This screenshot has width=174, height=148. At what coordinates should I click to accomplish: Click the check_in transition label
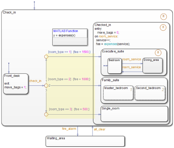click(x=35, y=81)
